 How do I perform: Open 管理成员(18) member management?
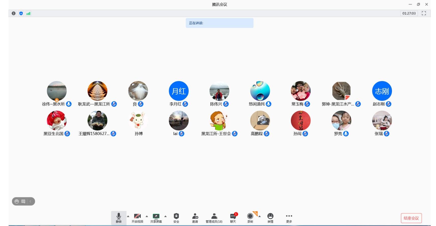[x=214, y=218]
